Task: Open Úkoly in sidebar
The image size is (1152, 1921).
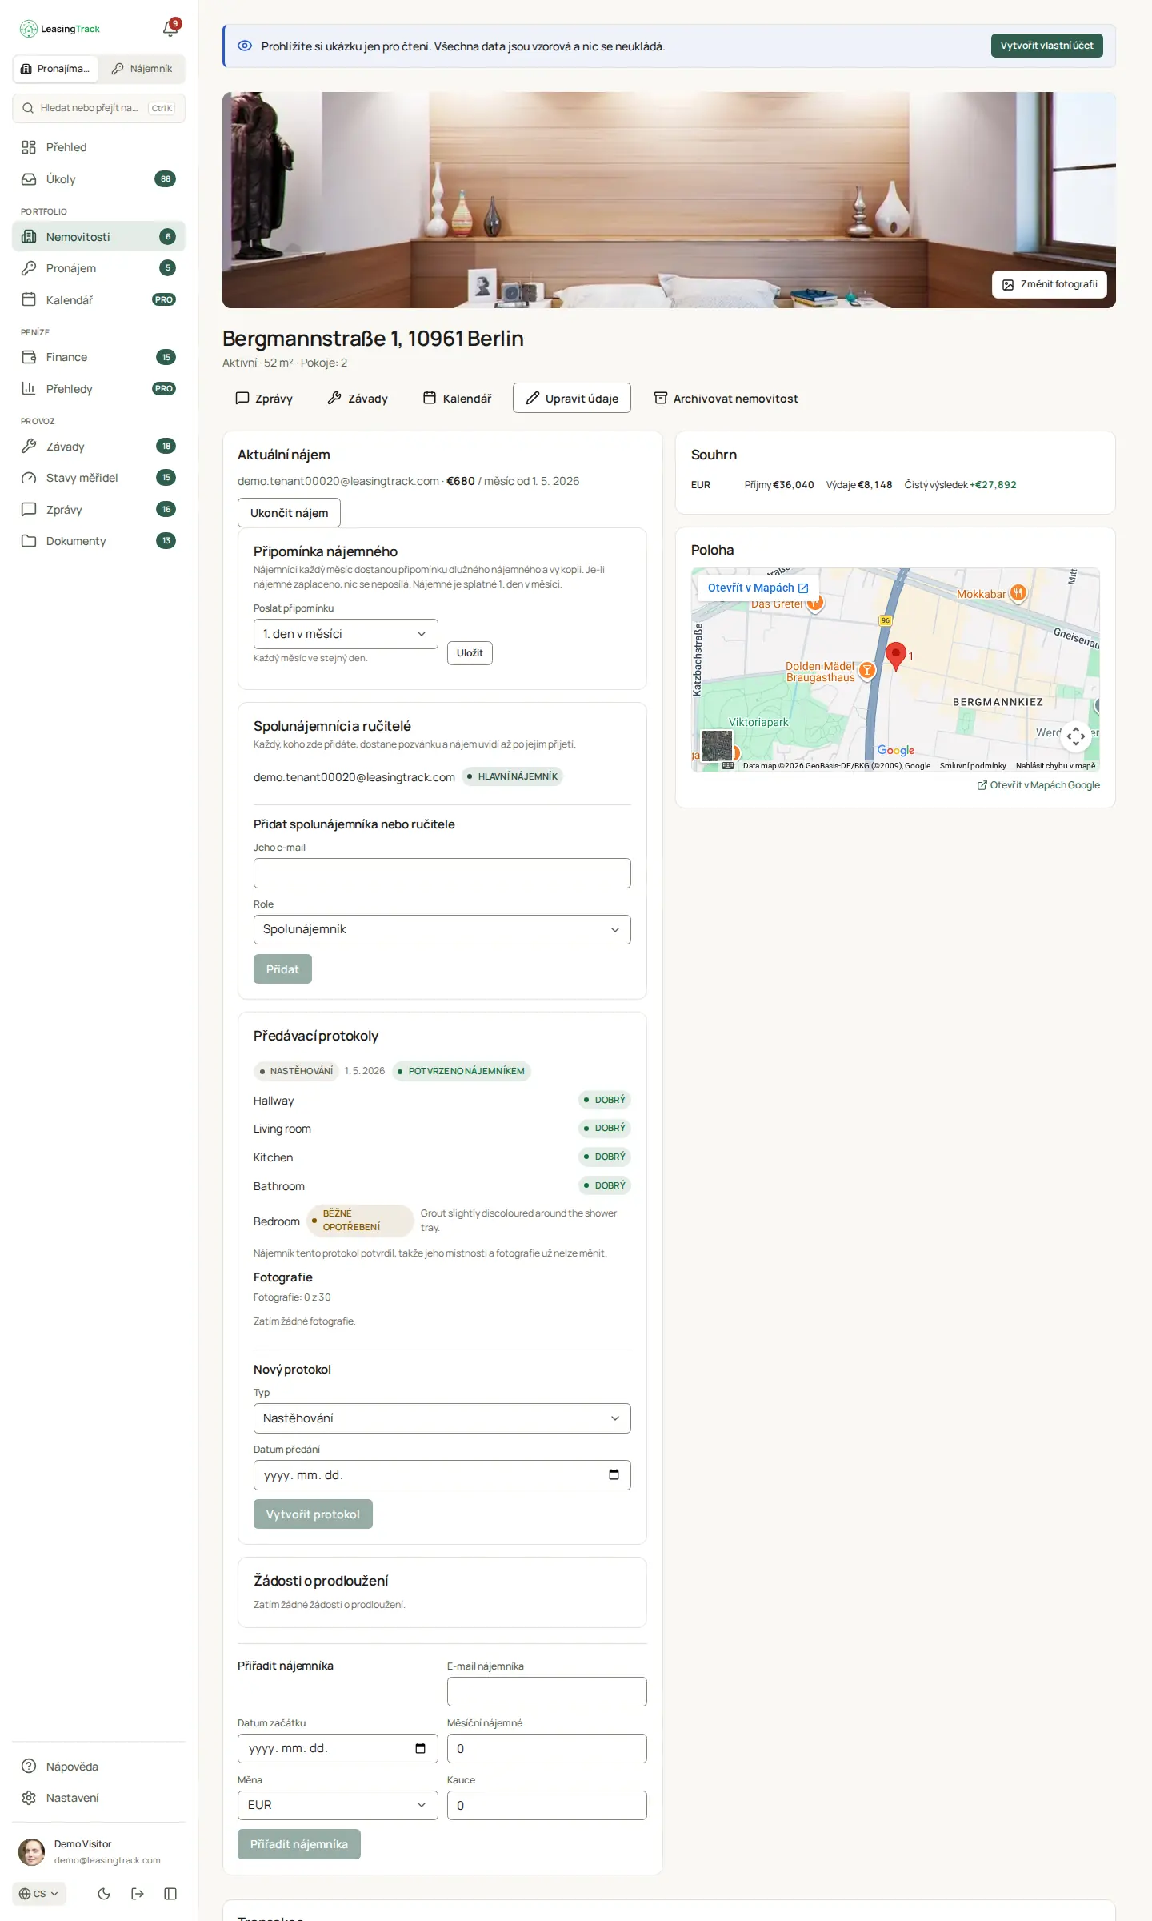Action: [98, 179]
